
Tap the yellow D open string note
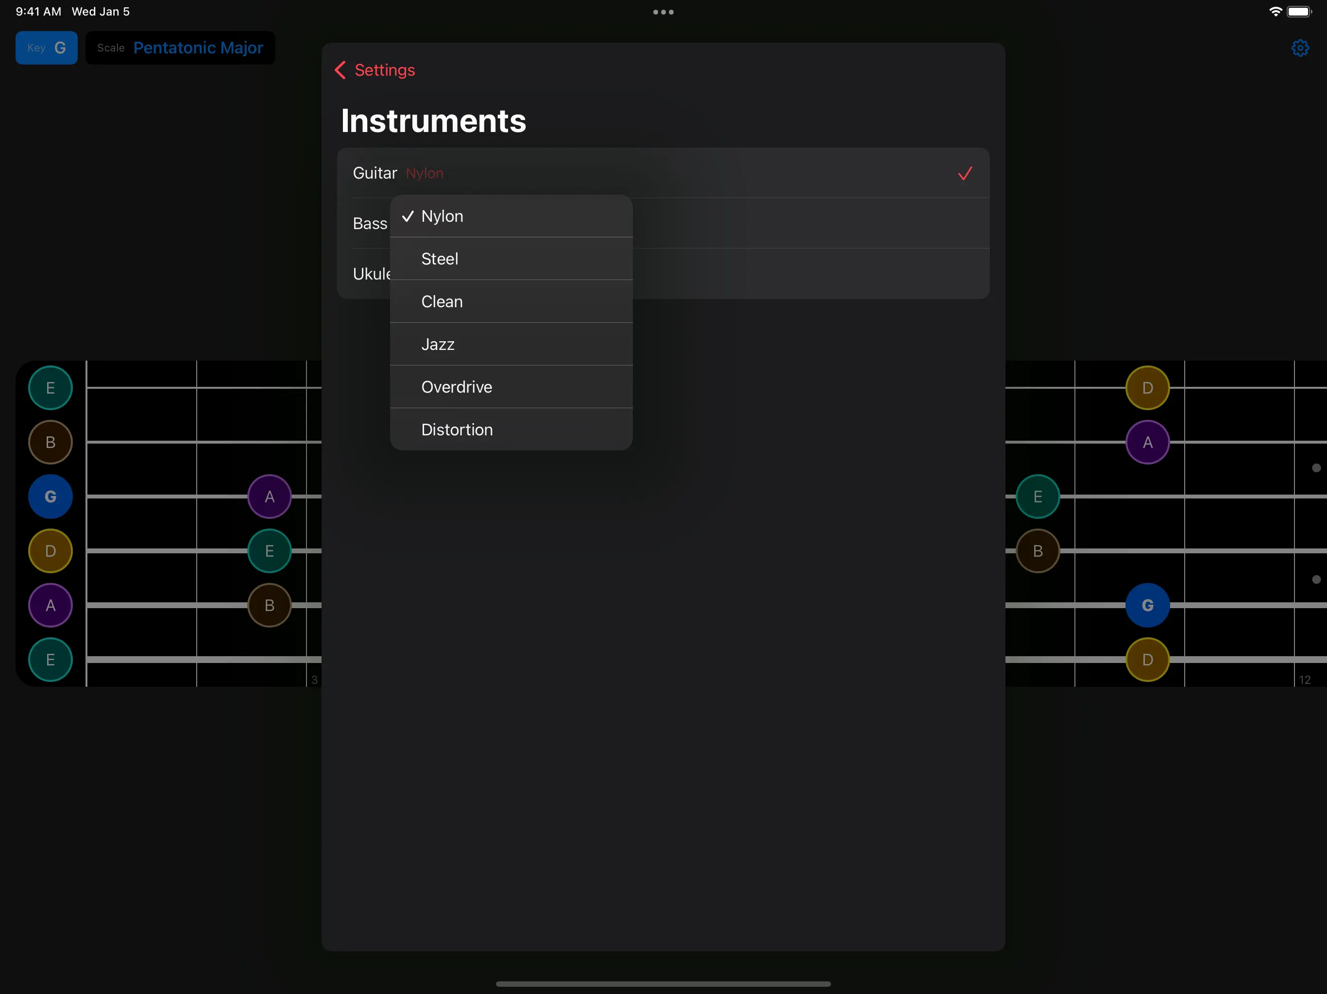click(x=51, y=551)
